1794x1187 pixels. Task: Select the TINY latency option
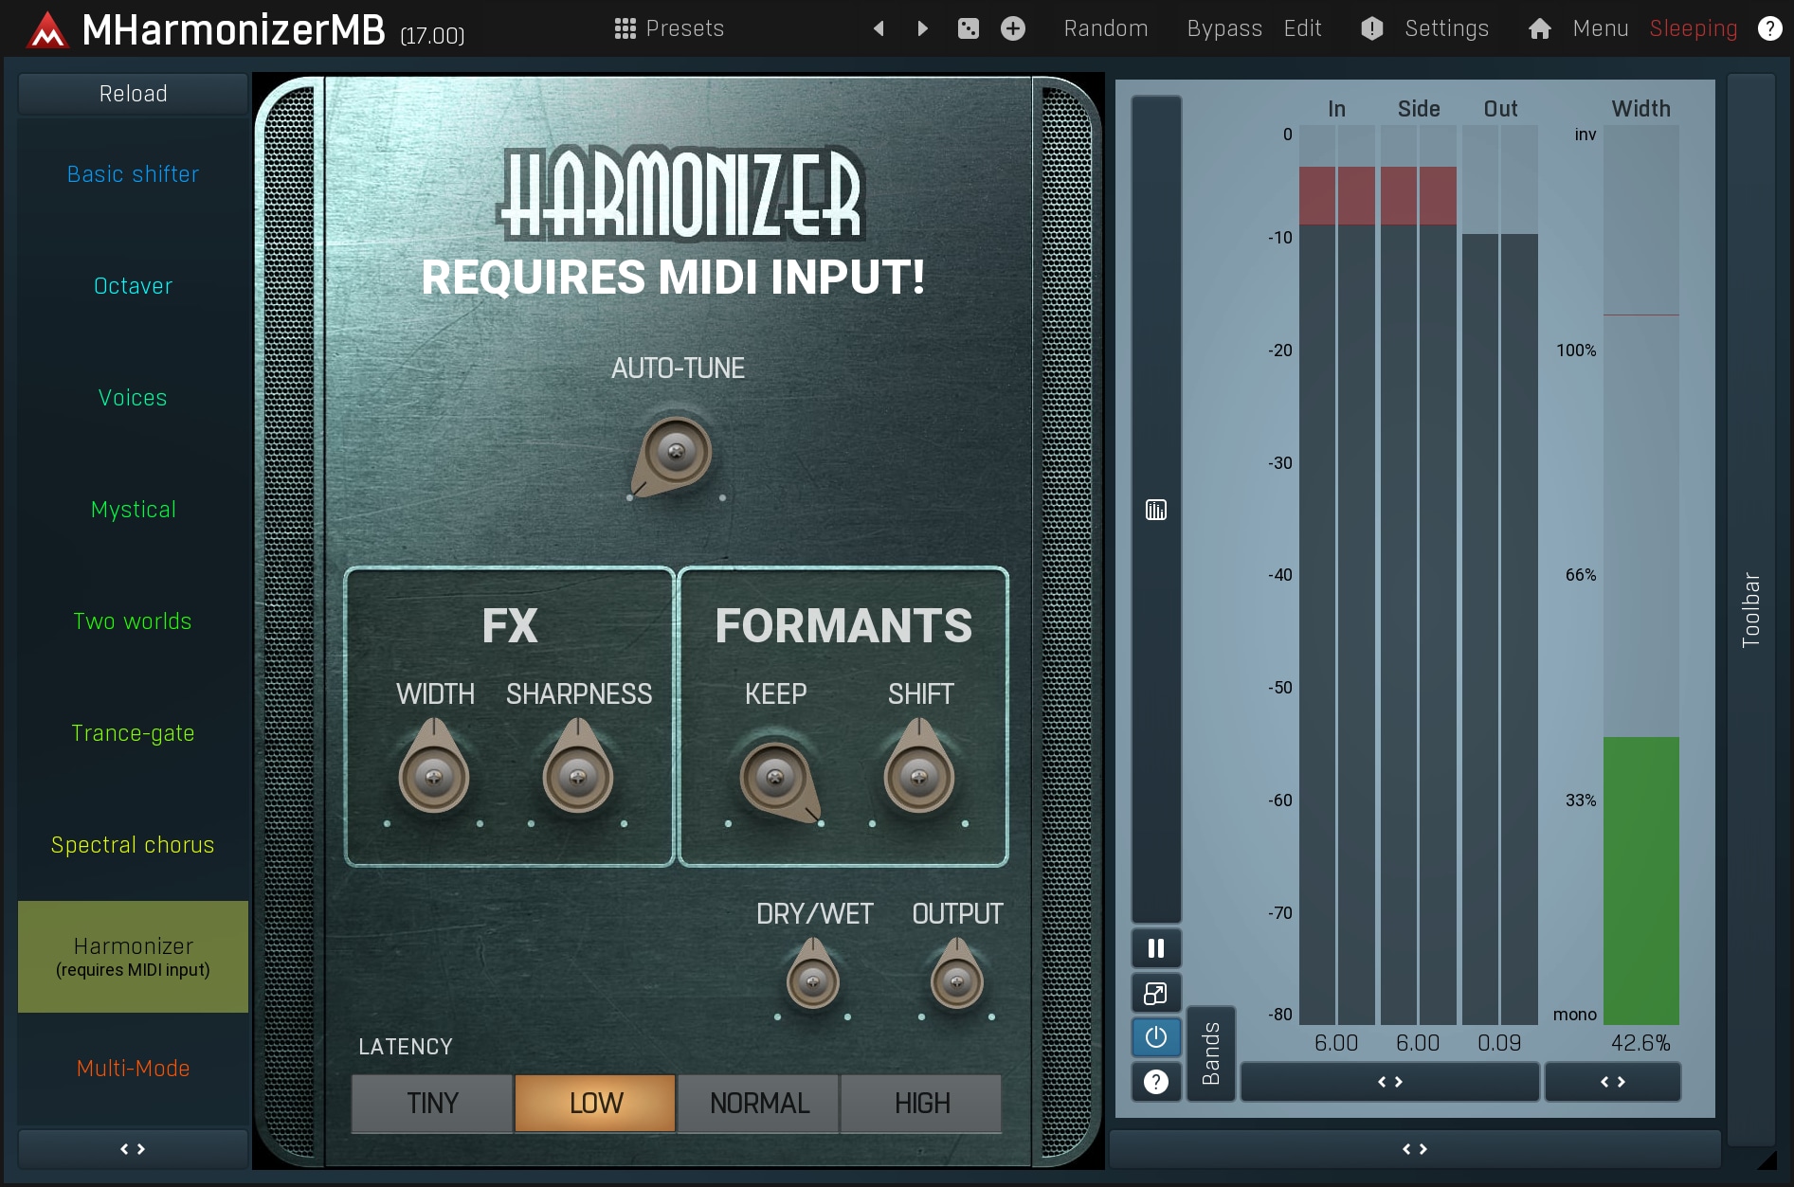coord(432,1104)
